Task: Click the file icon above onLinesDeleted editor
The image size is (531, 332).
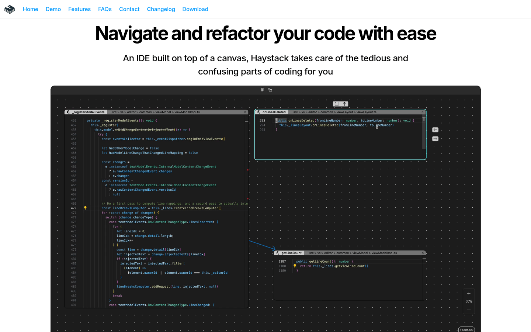Action: [x=337, y=104]
